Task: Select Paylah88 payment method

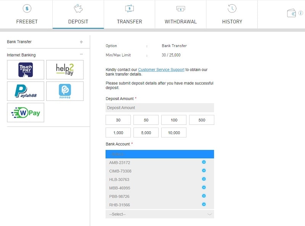Action: tap(26, 91)
